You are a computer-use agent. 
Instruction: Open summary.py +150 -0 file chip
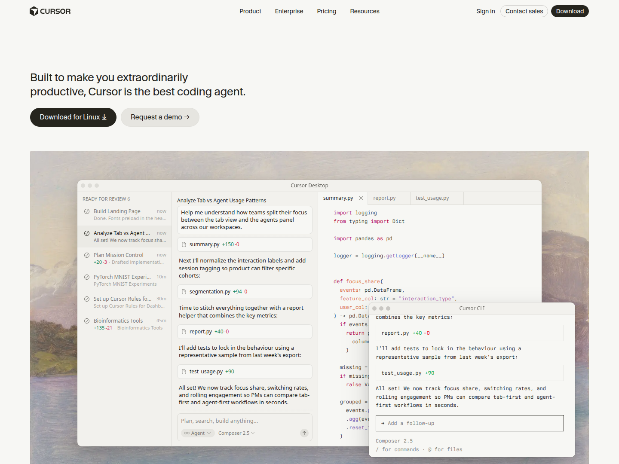tap(245, 244)
